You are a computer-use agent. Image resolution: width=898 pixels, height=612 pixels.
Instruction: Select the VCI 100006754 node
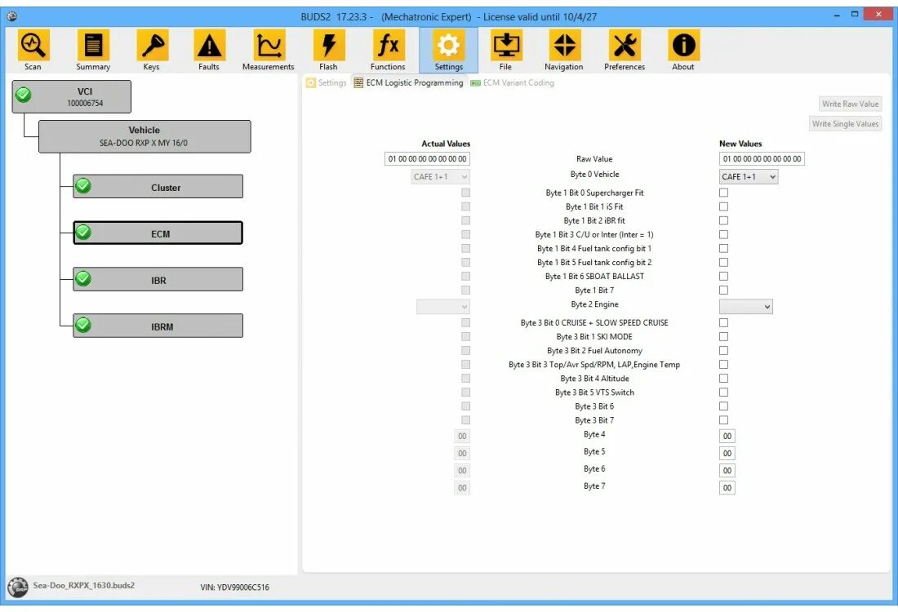[x=72, y=97]
